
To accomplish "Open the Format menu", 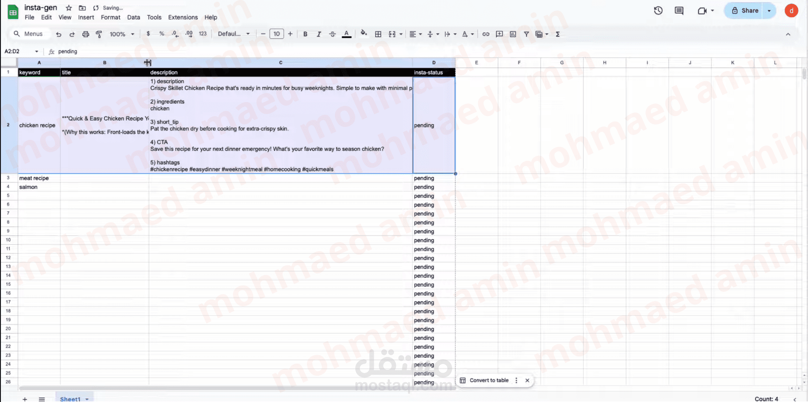I will [111, 17].
